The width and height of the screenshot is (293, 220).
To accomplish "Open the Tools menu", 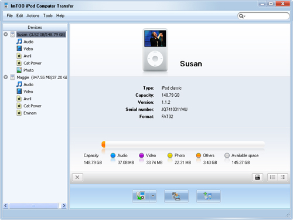I will (x=48, y=16).
